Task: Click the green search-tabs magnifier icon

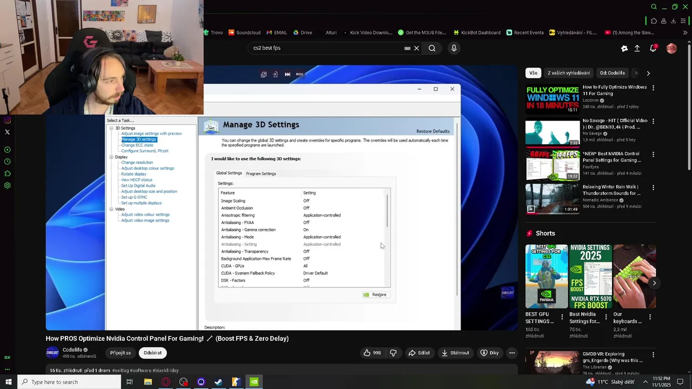Action: pyautogui.click(x=654, y=7)
